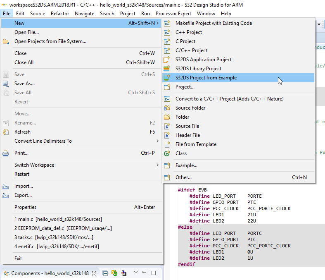Open the Search menu
325x280 pixels.
click(x=107, y=14)
